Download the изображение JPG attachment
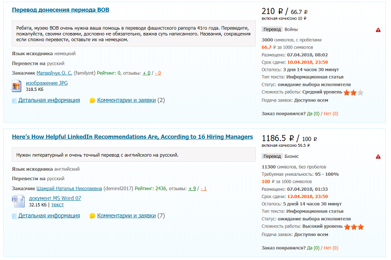This screenshot has width=391, height=260. tap(46, 83)
